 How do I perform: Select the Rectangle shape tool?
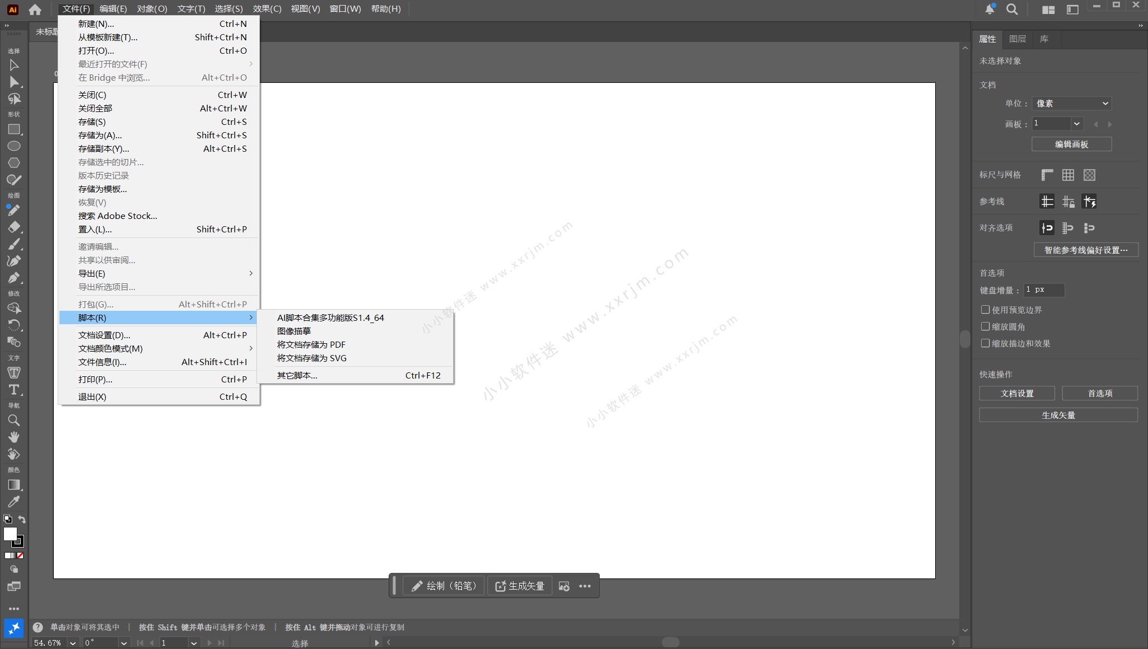click(14, 129)
